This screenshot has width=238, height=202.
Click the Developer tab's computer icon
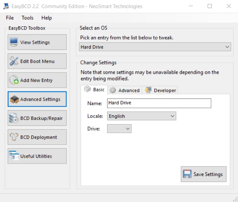(x=148, y=90)
